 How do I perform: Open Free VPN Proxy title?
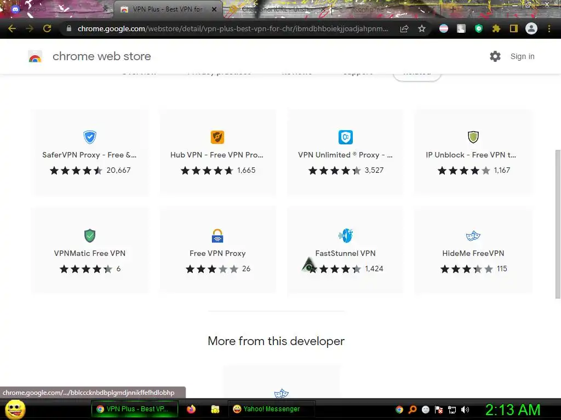tap(217, 253)
